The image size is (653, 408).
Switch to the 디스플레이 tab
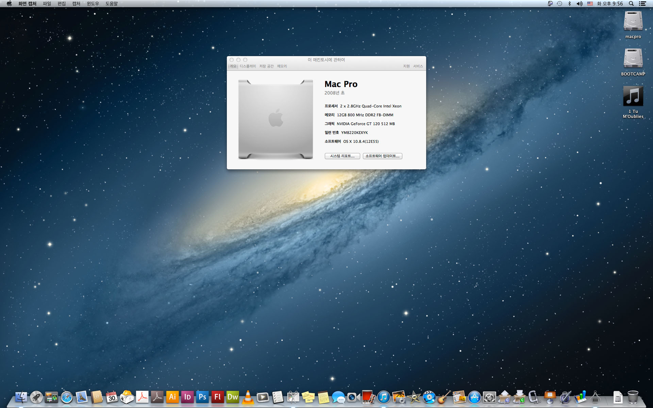pyautogui.click(x=248, y=66)
